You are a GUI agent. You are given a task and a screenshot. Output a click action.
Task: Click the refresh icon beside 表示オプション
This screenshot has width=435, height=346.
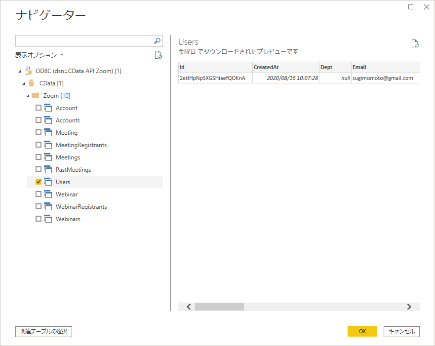pos(158,55)
